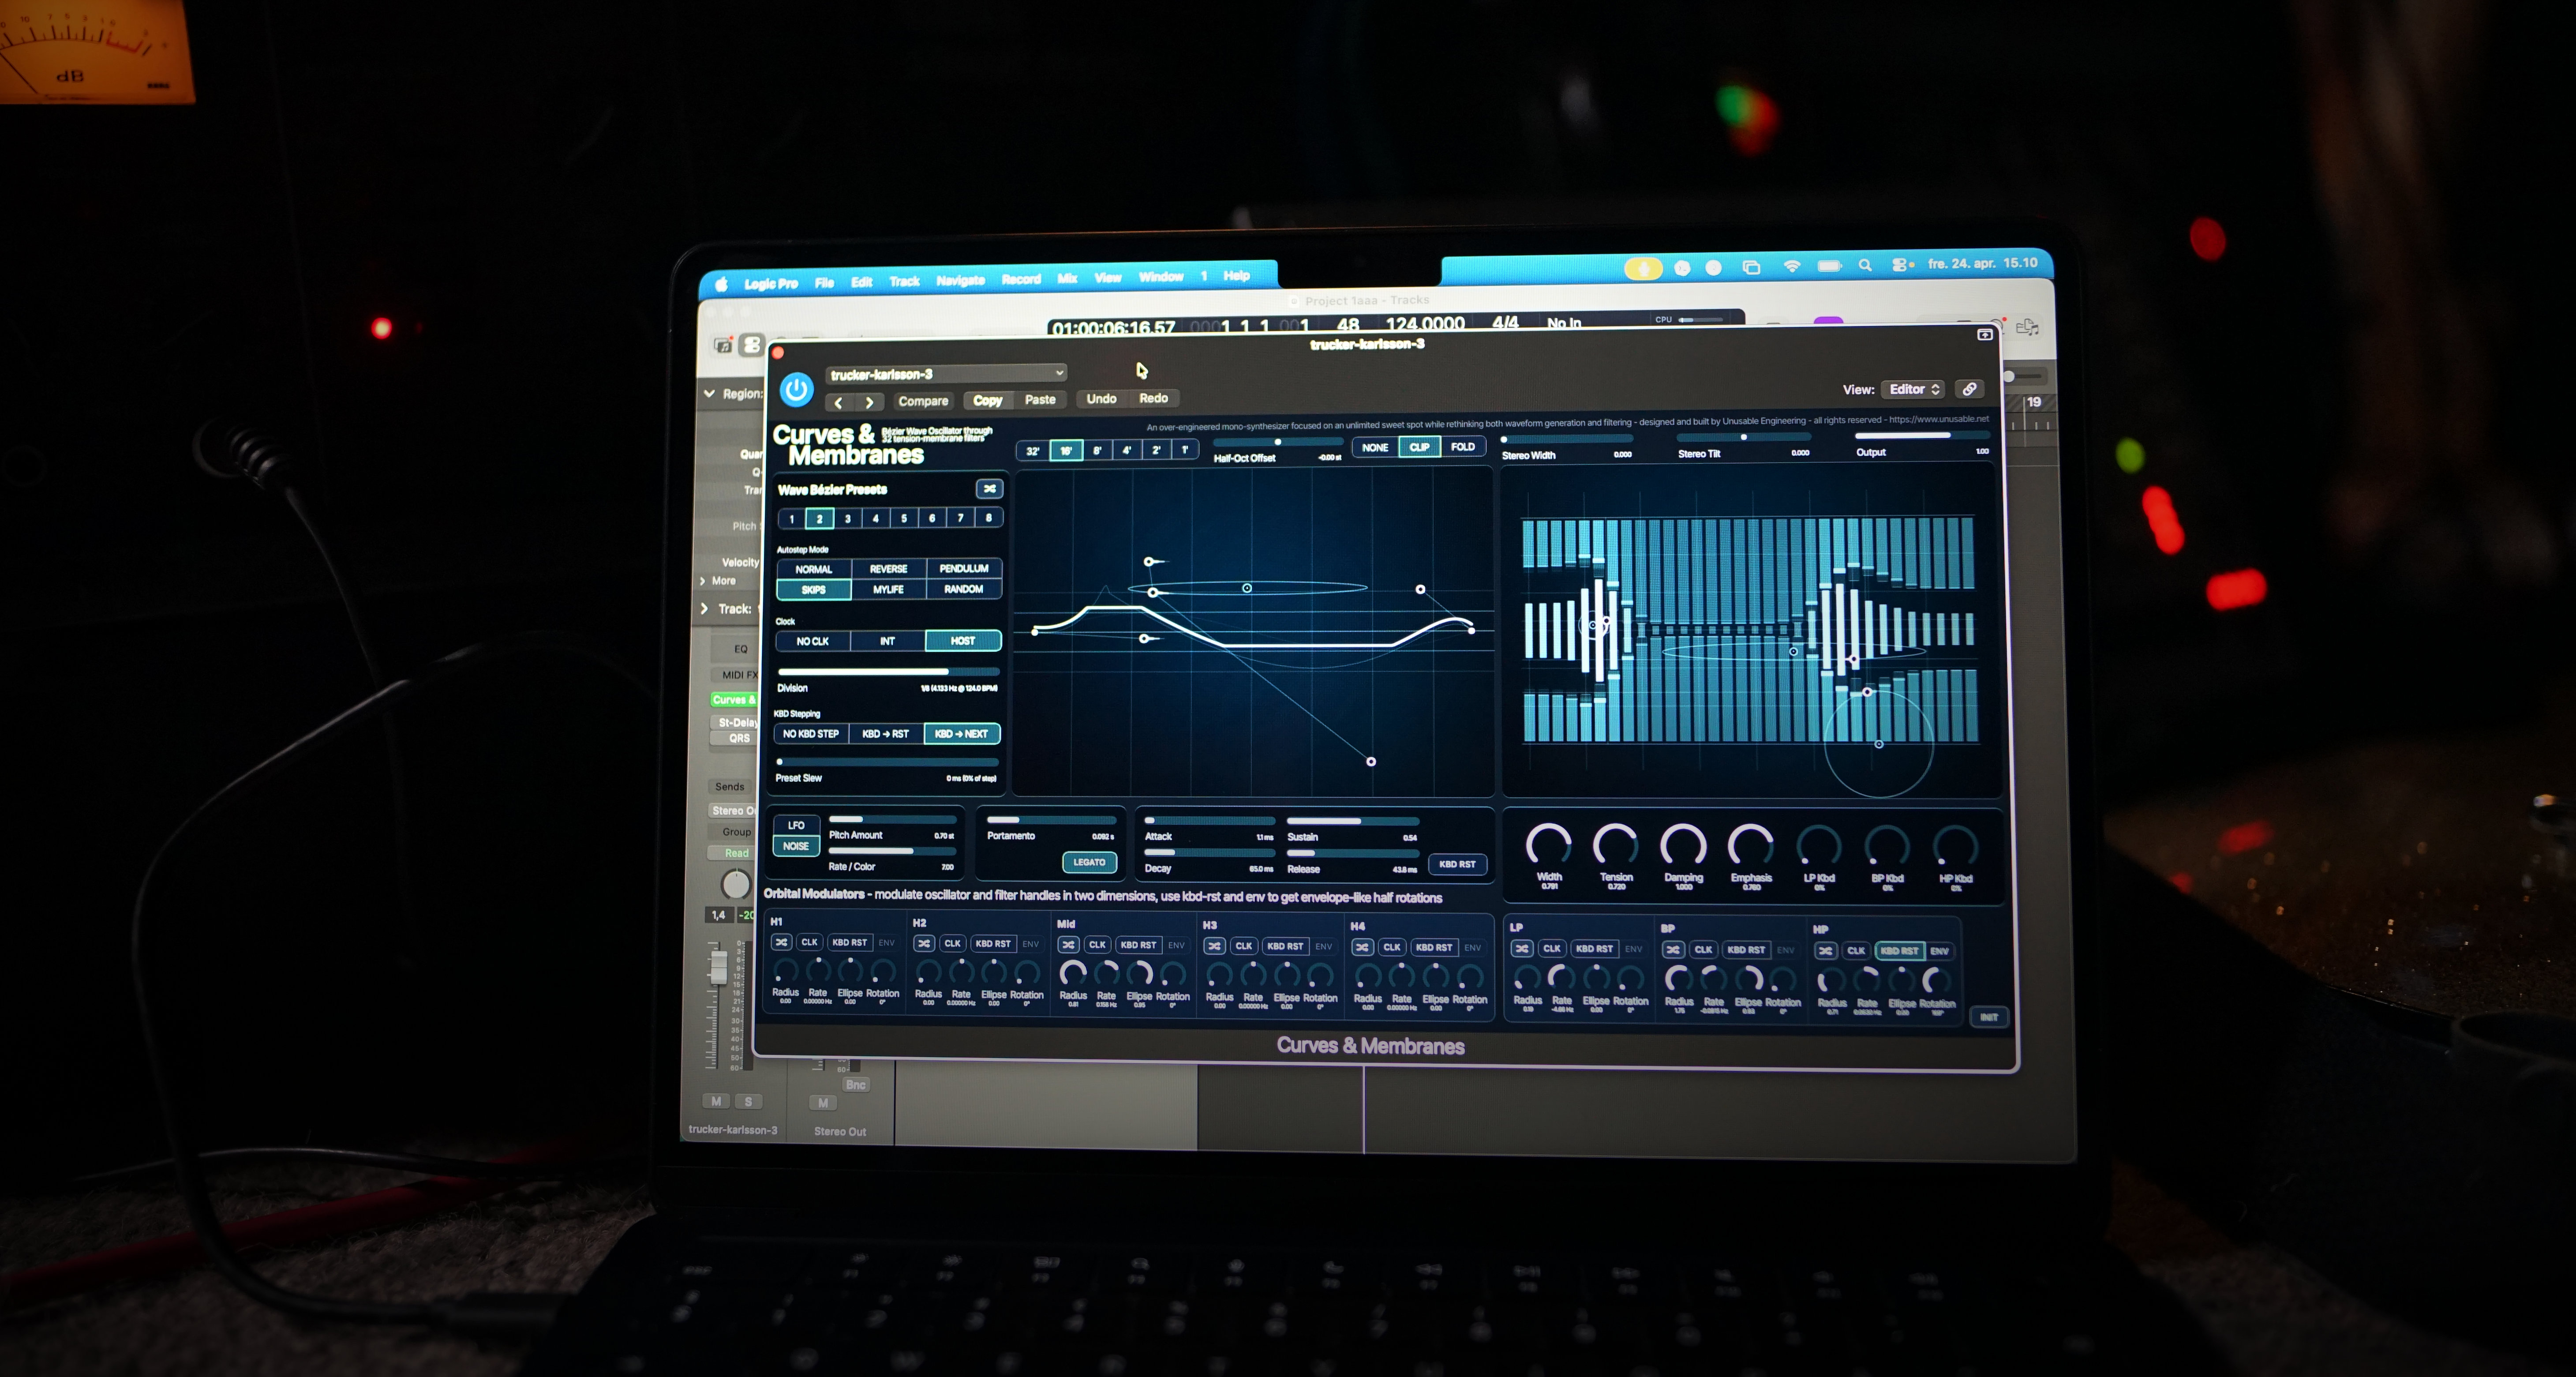Open Spotlight search in the menu bar
This screenshot has width=2576, height=1377.
click(x=1865, y=265)
